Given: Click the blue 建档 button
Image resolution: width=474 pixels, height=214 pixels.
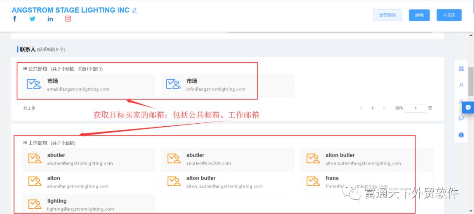Looking at the screenshot, I should (419, 15).
